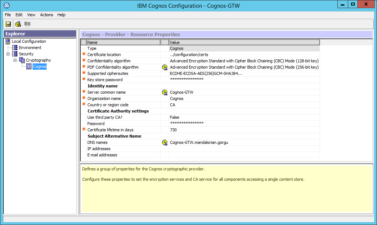The height and width of the screenshot is (225, 377).
Task: Select Local Configuration in Explorer tree
Action: [29, 41]
